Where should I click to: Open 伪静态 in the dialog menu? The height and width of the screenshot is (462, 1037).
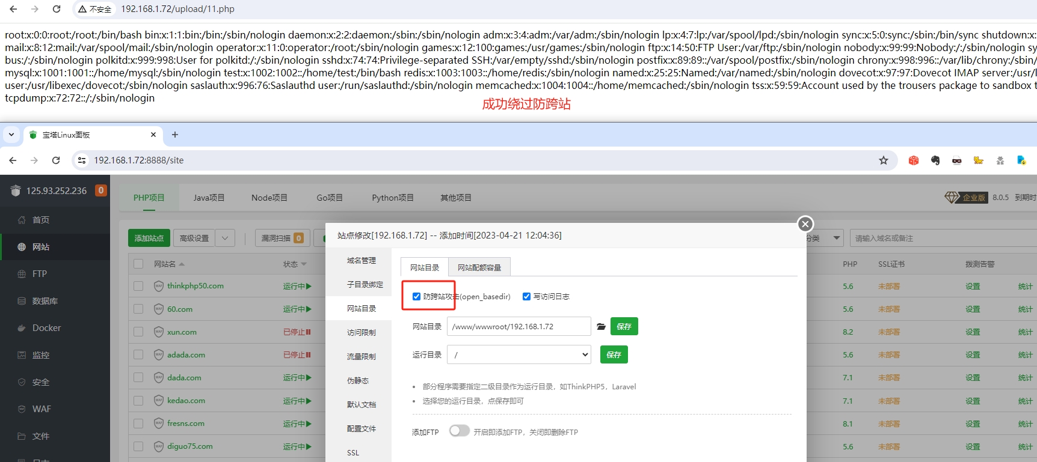pos(358,380)
